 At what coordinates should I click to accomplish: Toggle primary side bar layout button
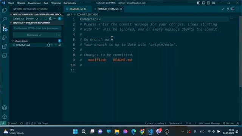click(x=199, y=3)
